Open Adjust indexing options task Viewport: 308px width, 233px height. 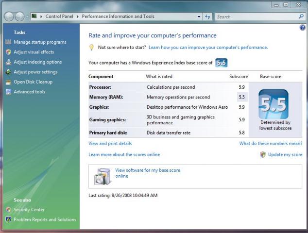pyautogui.click(x=37, y=62)
